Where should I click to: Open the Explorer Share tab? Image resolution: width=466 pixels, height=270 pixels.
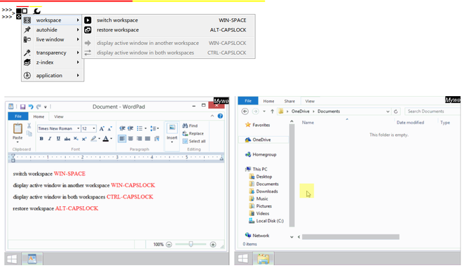point(289,101)
